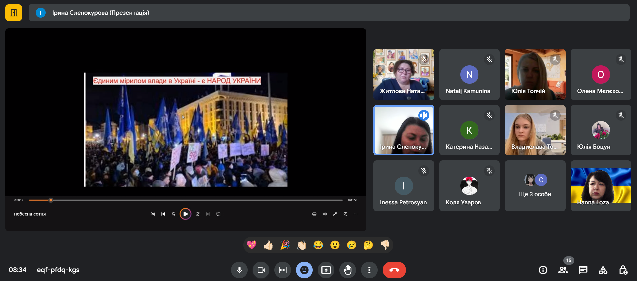Leave the call with red button
The image size is (637, 281).
(x=394, y=270)
